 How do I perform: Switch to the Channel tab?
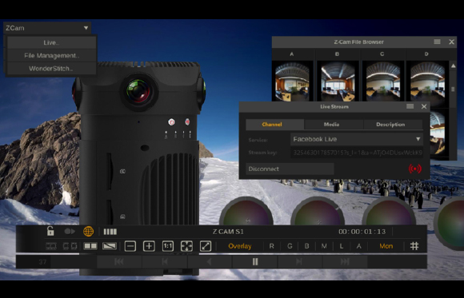[x=275, y=125]
